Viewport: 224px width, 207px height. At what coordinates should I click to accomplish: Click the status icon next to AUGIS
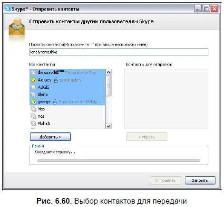point(33,87)
